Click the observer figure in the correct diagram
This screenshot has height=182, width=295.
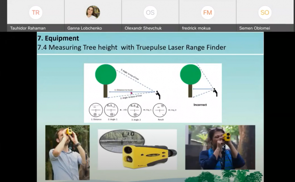point(158,95)
